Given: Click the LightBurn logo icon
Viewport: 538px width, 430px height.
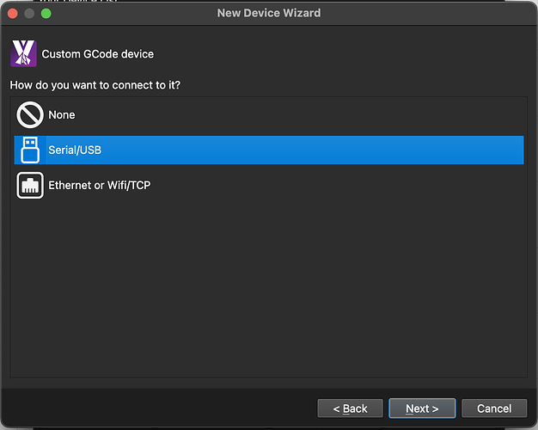Looking at the screenshot, I should coord(23,54).
